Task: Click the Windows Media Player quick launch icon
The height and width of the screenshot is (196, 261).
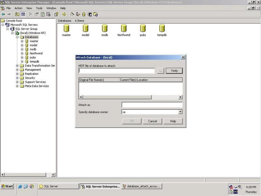Action: tap(32, 187)
